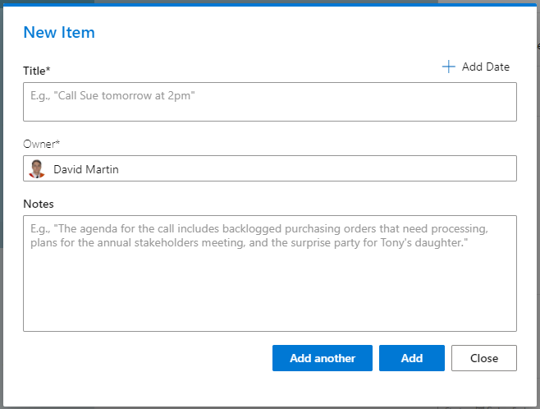Click the Owner* field label
Viewport: 540px width, 409px height.
click(x=42, y=144)
